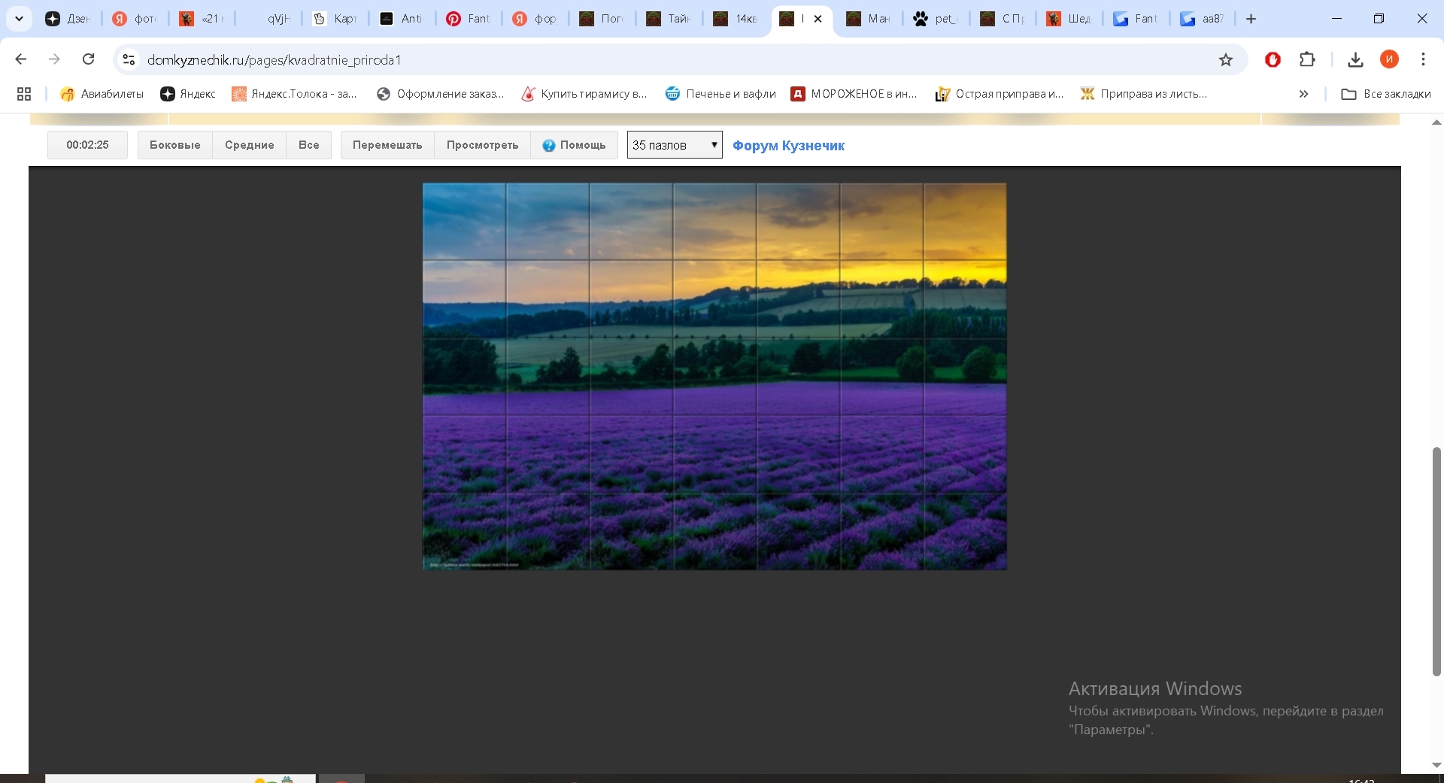Show more bookmarks via double chevron
Image resolution: width=1444 pixels, height=783 pixels.
click(1303, 94)
